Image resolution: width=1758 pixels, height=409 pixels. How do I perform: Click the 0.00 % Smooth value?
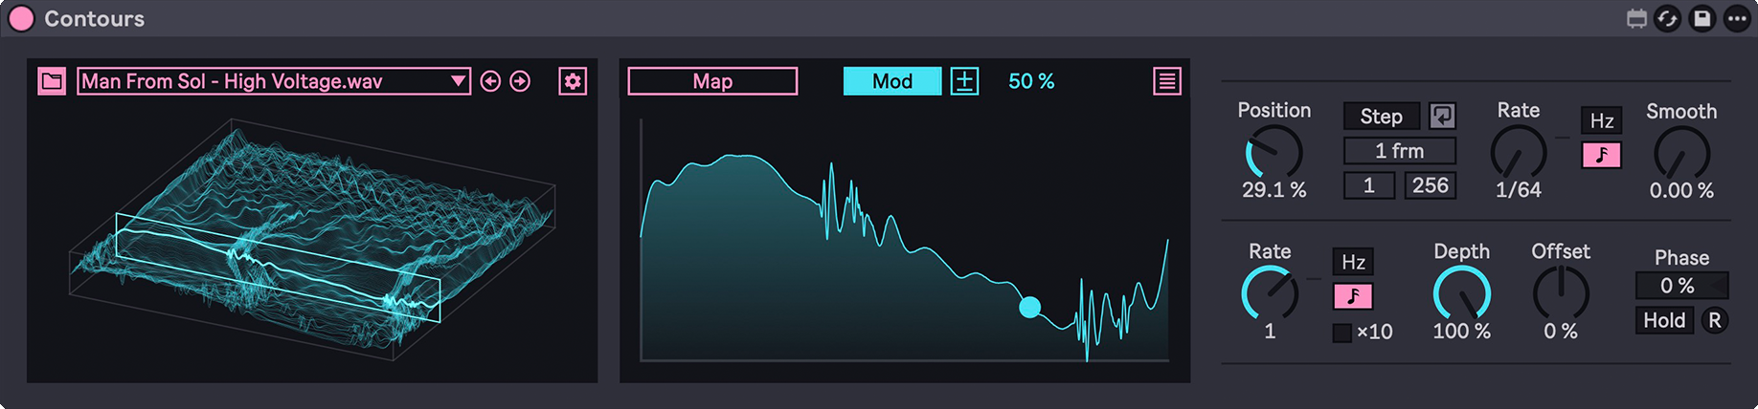(x=1681, y=190)
